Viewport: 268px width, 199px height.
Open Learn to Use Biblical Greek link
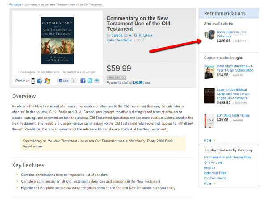click(234, 94)
